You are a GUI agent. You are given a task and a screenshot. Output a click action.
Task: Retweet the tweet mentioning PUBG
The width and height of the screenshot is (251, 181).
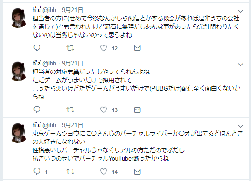71,110
